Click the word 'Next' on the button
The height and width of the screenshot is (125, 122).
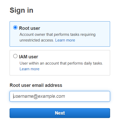[x=60, y=113]
